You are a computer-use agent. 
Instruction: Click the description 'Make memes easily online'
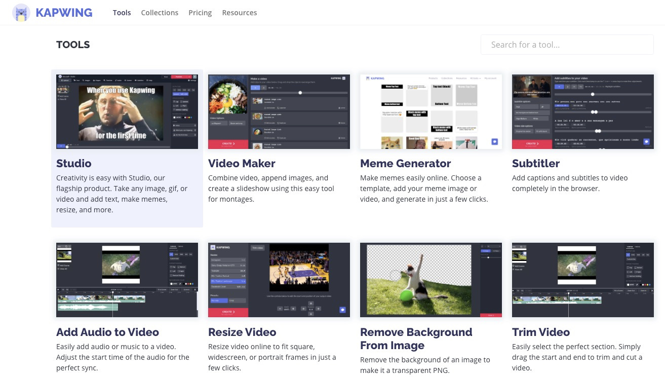point(424,188)
